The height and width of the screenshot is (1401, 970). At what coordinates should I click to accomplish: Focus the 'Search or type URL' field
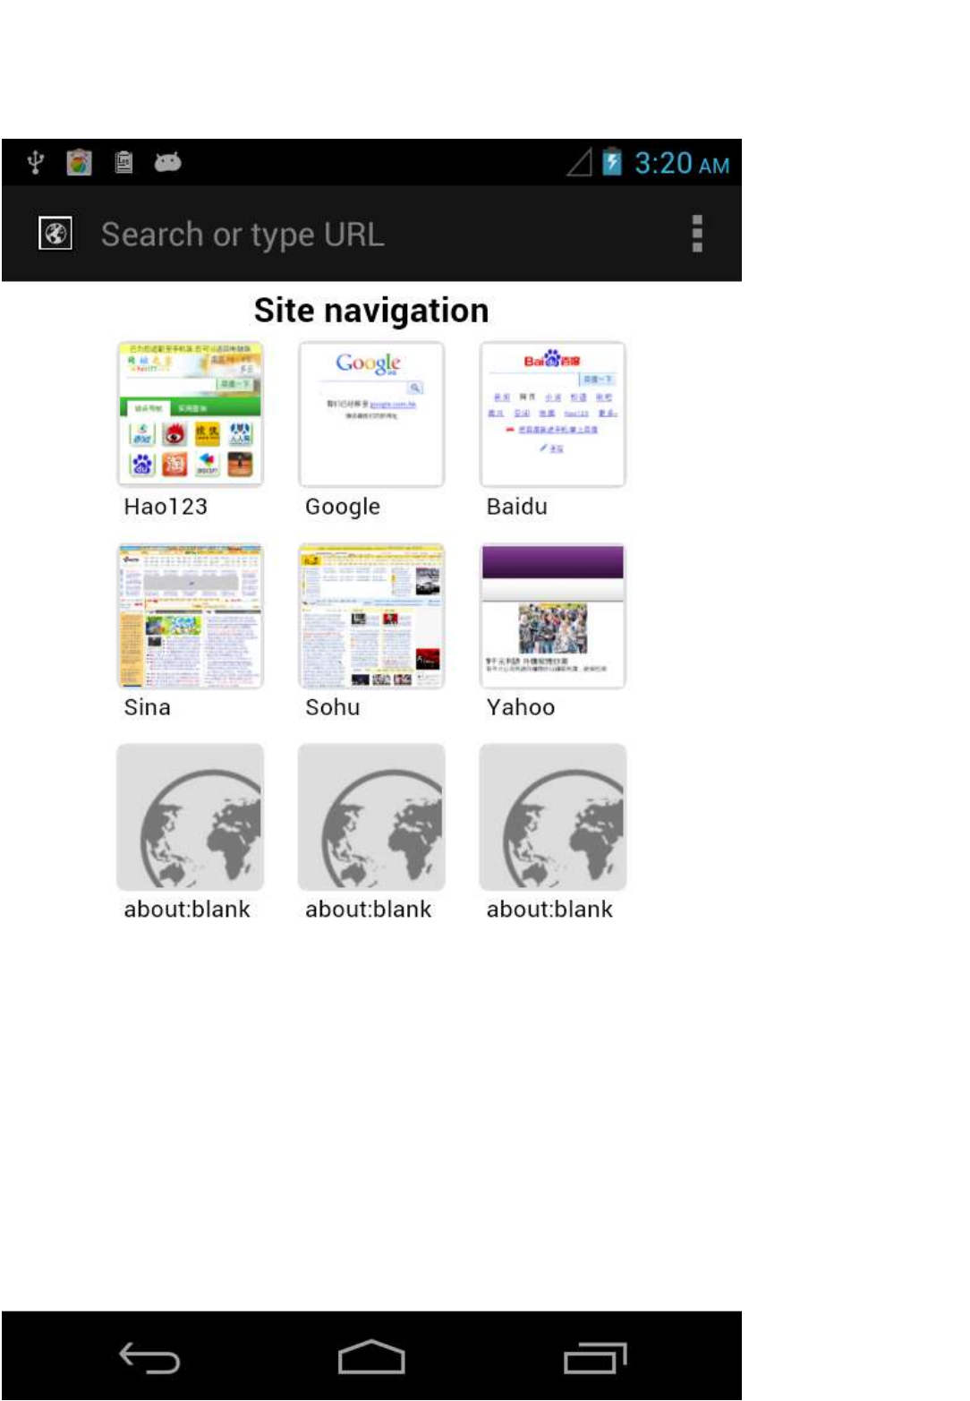pyautogui.click(x=242, y=235)
